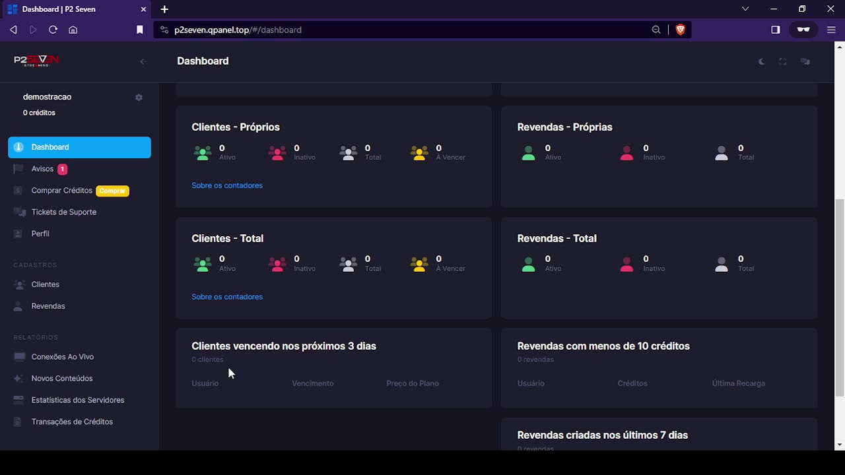Click the chat icon beside Tickets de Suporte
845x475 pixels.
pos(18,212)
